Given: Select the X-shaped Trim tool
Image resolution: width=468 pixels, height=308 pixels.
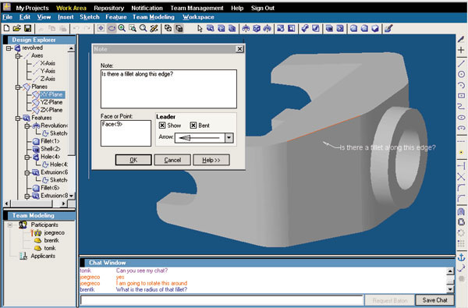Looking at the screenshot, I should (461, 177).
